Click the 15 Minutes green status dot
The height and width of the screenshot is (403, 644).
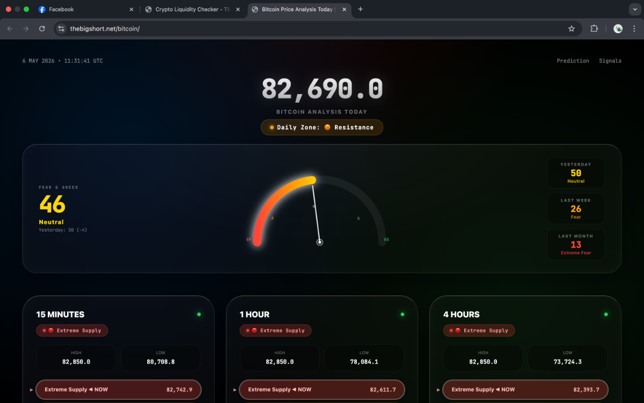(199, 314)
